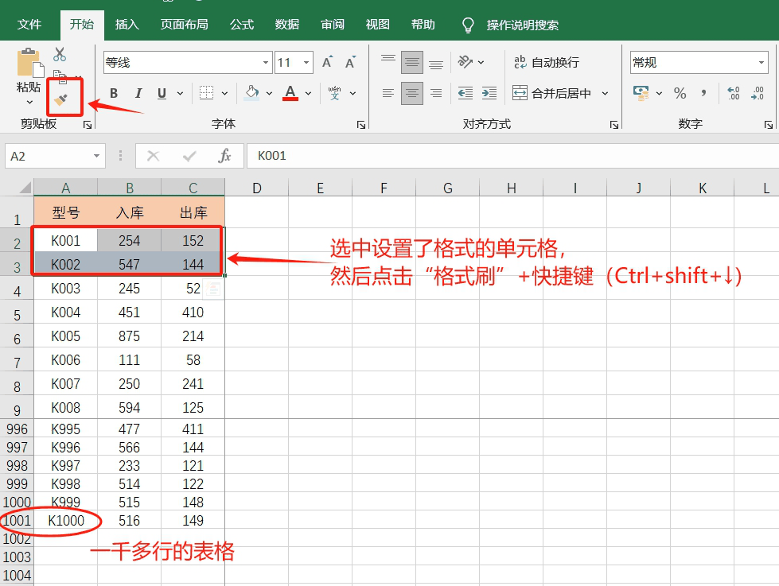Apply Percent Style to the cell
The height and width of the screenshot is (586, 779).
coord(680,93)
